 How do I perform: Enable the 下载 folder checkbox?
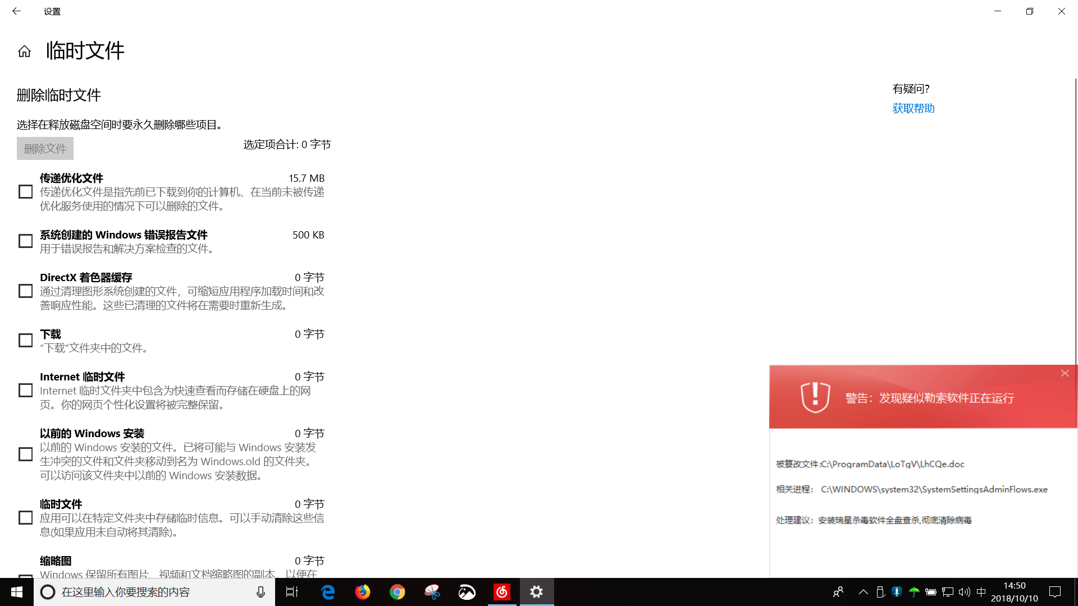[x=26, y=341]
